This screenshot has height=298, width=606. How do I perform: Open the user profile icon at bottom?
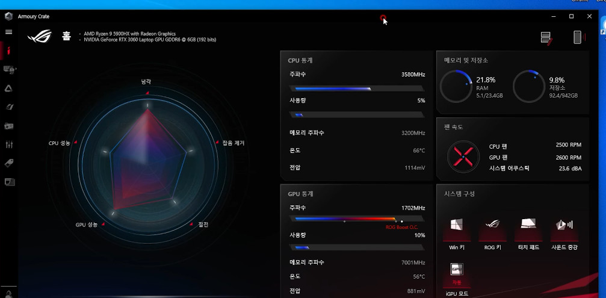pos(9,294)
